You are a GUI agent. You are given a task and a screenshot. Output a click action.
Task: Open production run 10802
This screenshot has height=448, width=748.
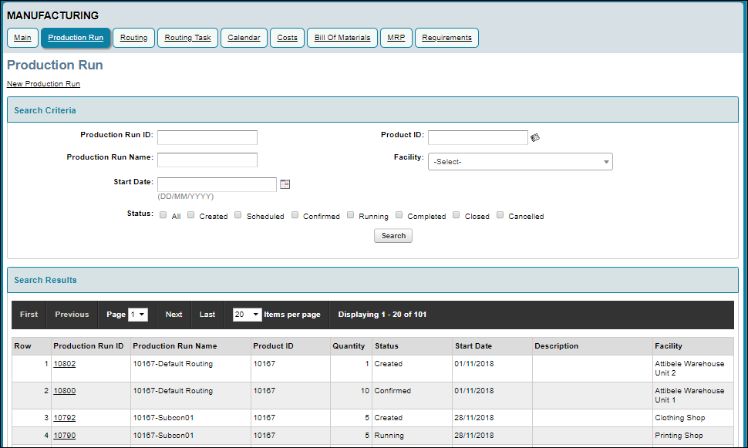pos(64,363)
